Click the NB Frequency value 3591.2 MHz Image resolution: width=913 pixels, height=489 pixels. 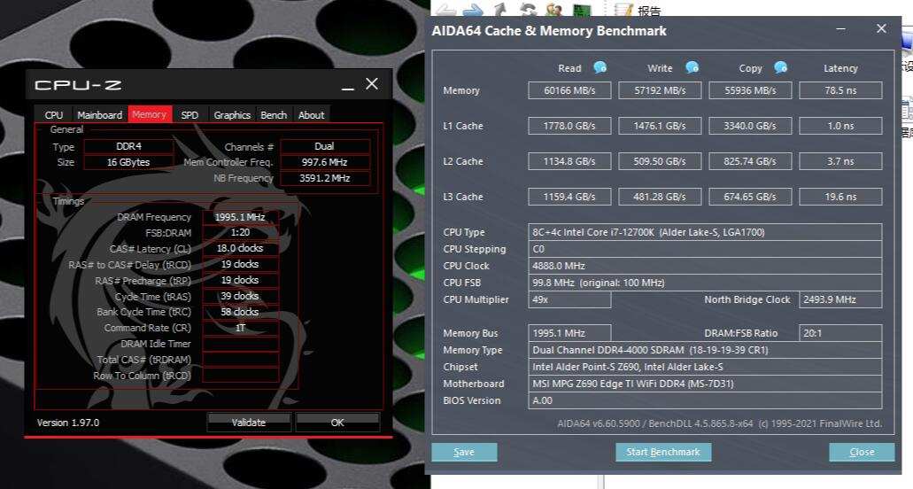(x=325, y=178)
